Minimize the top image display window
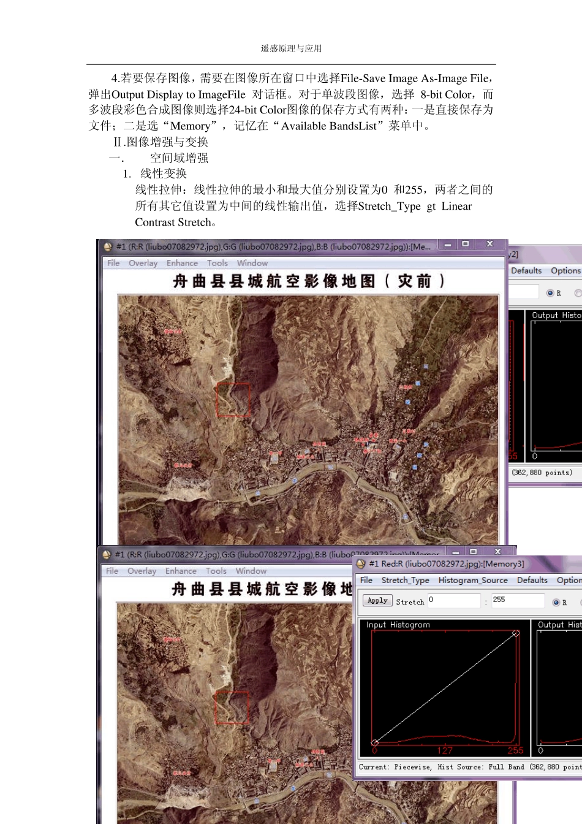Image resolution: width=582 pixels, height=824 pixels. [448, 244]
